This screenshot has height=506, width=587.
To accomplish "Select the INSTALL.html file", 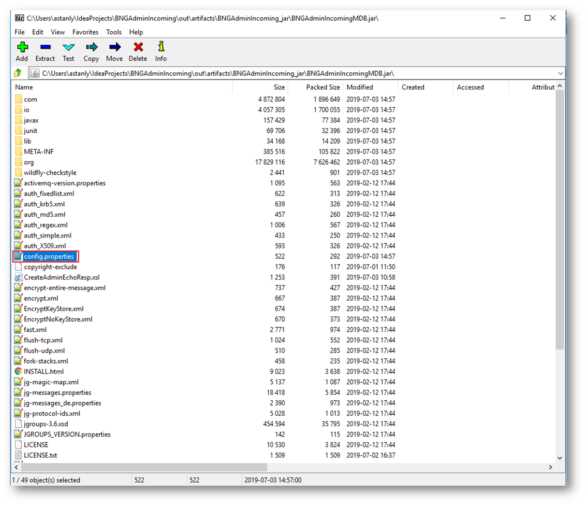I will 44,371.
